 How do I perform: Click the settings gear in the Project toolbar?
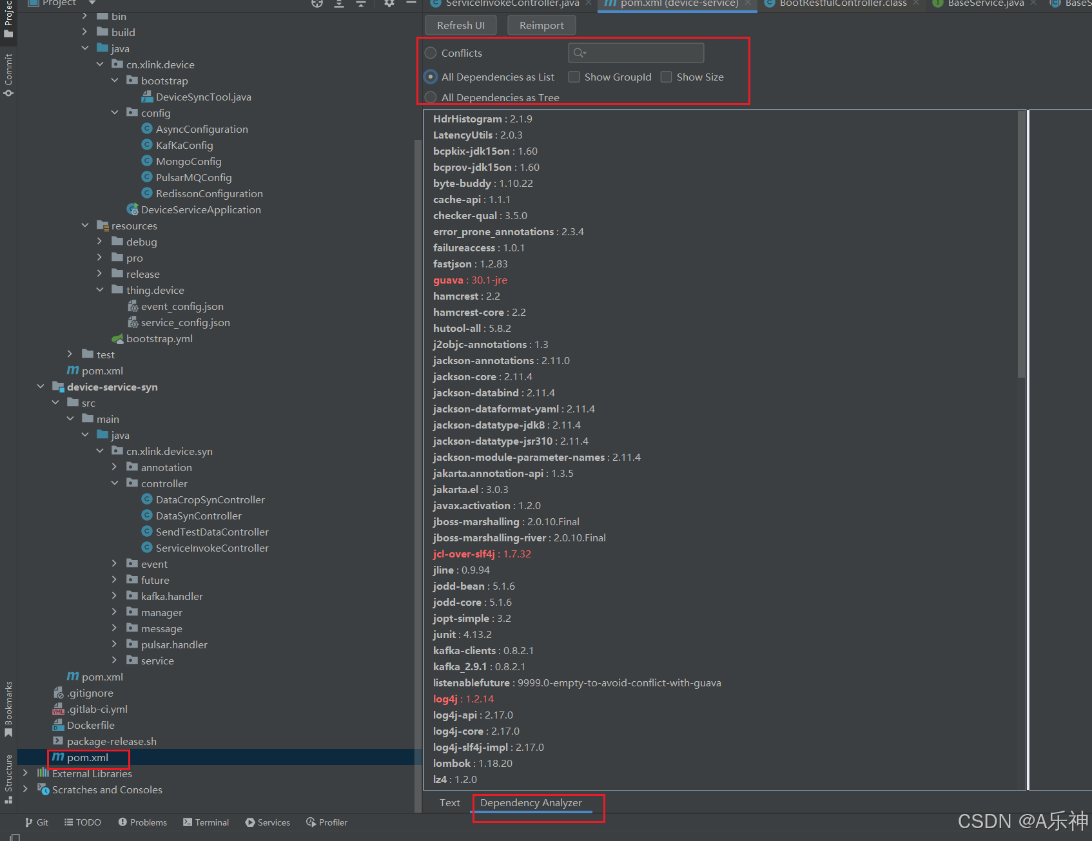pos(388,3)
